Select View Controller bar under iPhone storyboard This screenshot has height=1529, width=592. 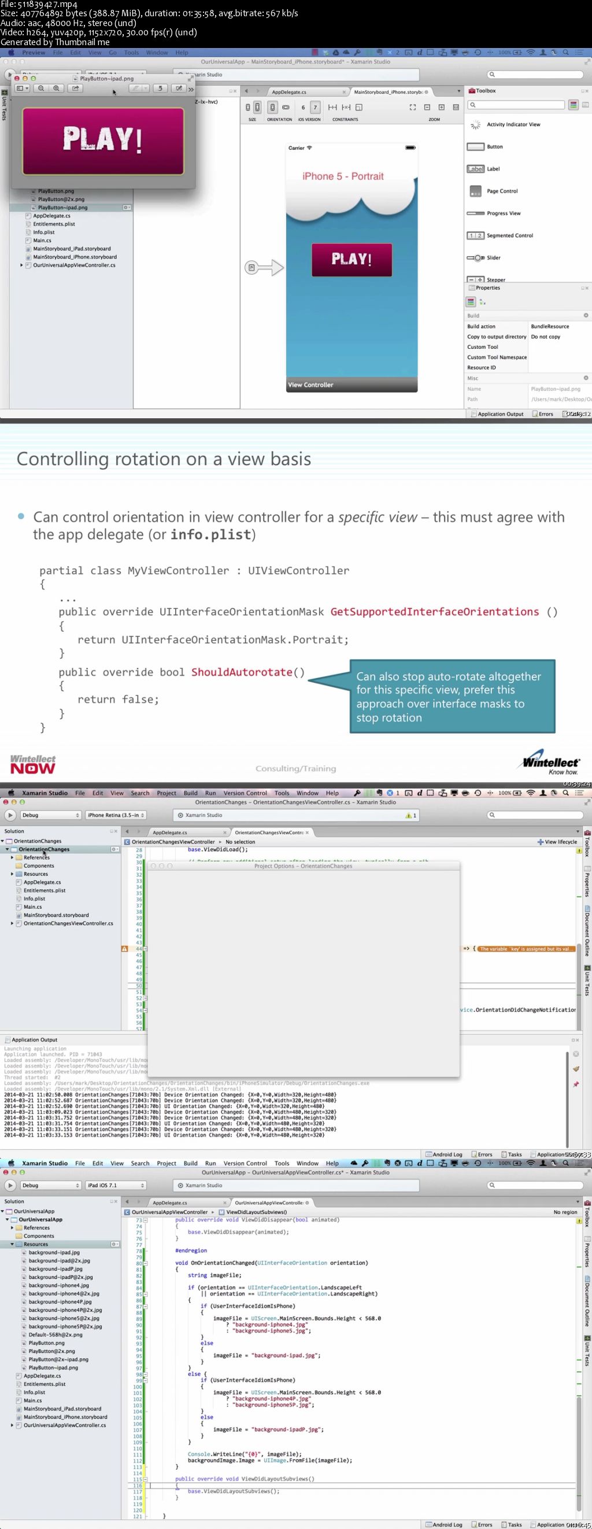click(x=351, y=385)
